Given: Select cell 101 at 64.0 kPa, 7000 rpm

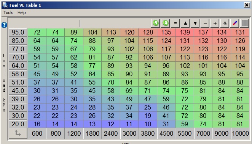Looking at the screenshot, I should [x=203, y=66].
